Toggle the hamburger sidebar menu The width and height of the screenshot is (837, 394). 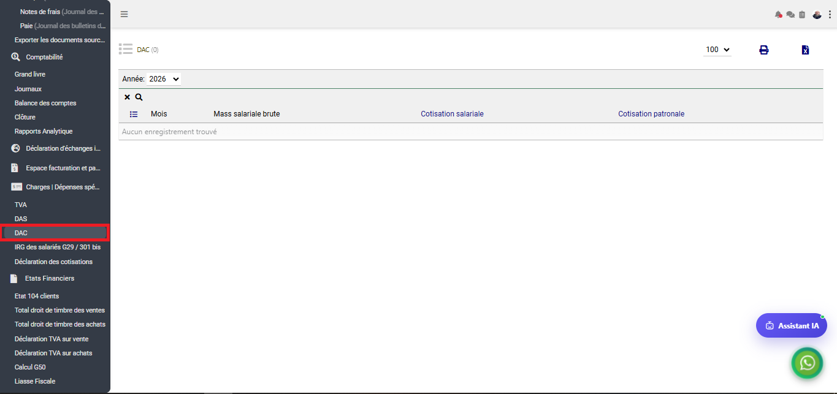point(124,14)
